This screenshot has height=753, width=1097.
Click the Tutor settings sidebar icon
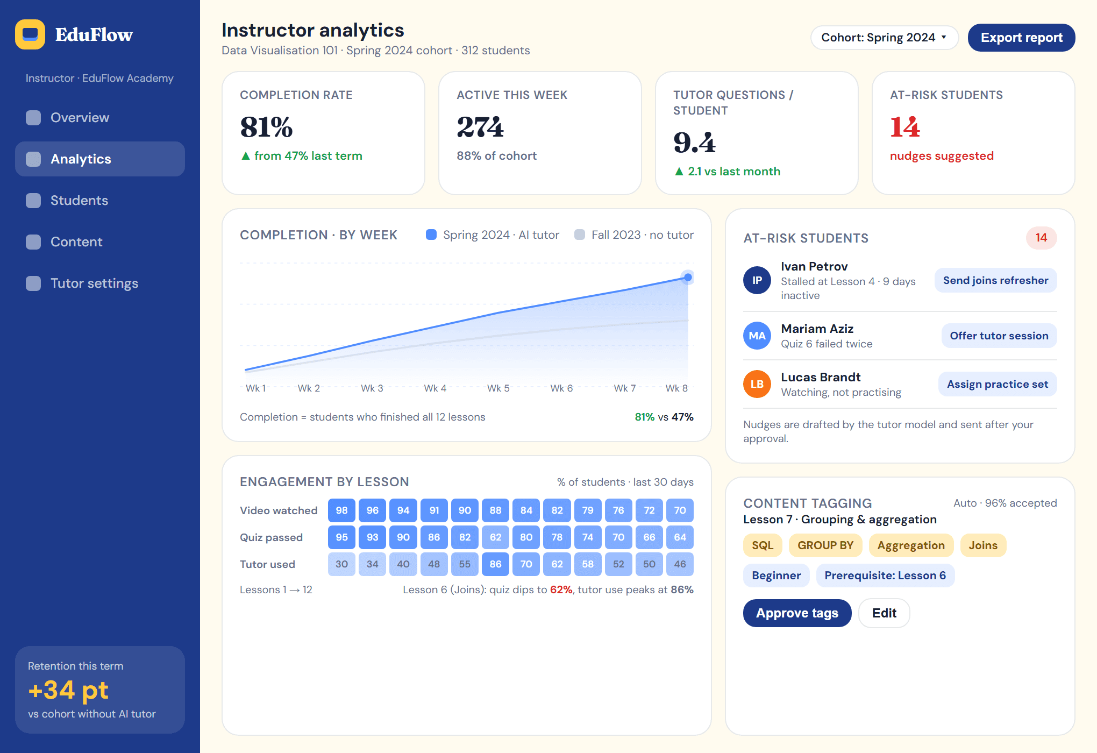(x=33, y=283)
